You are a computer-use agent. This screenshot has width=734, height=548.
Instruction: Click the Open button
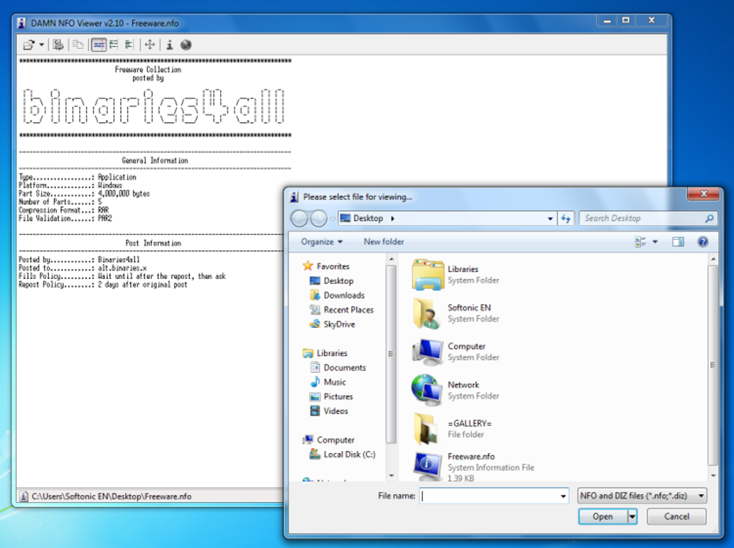click(x=603, y=516)
